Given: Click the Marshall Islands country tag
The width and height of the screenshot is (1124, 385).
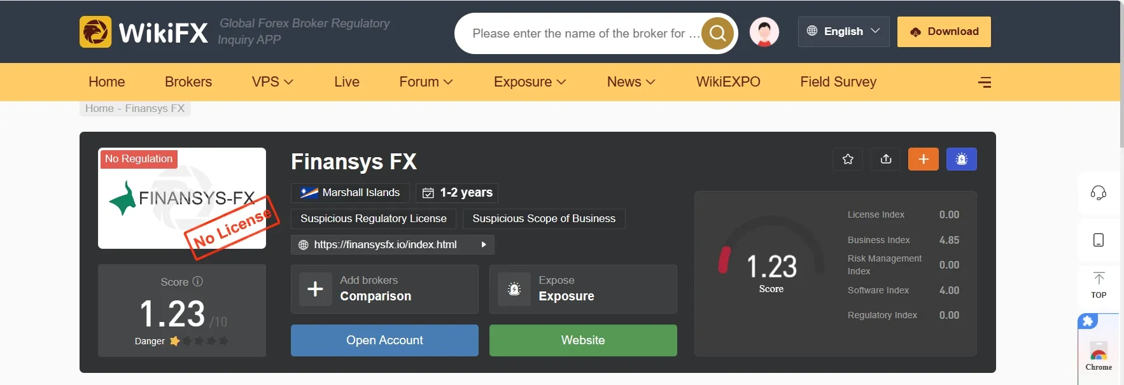Looking at the screenshot, I should [x=350, y=193].
